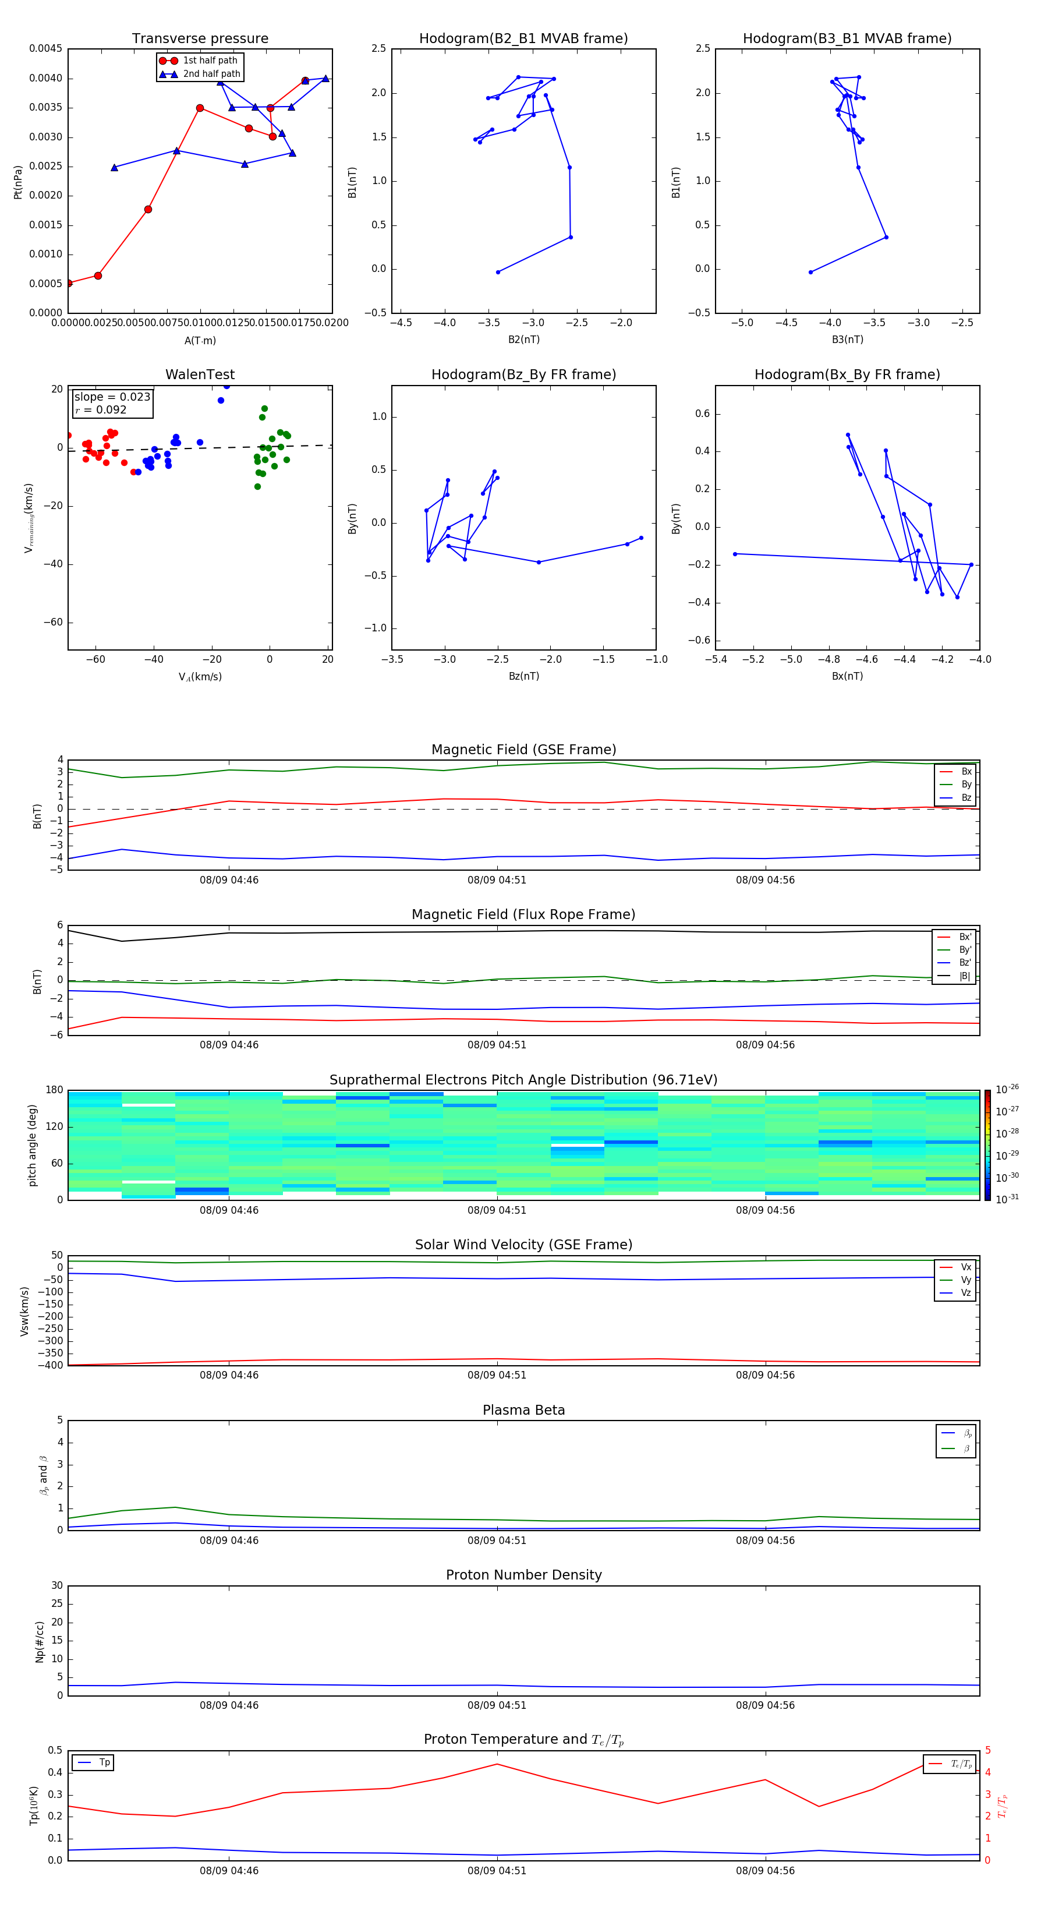Click 'VA(km/s)' axis label under WalenTest
The image size is (1048, 1922).
[x=200, y=677]
